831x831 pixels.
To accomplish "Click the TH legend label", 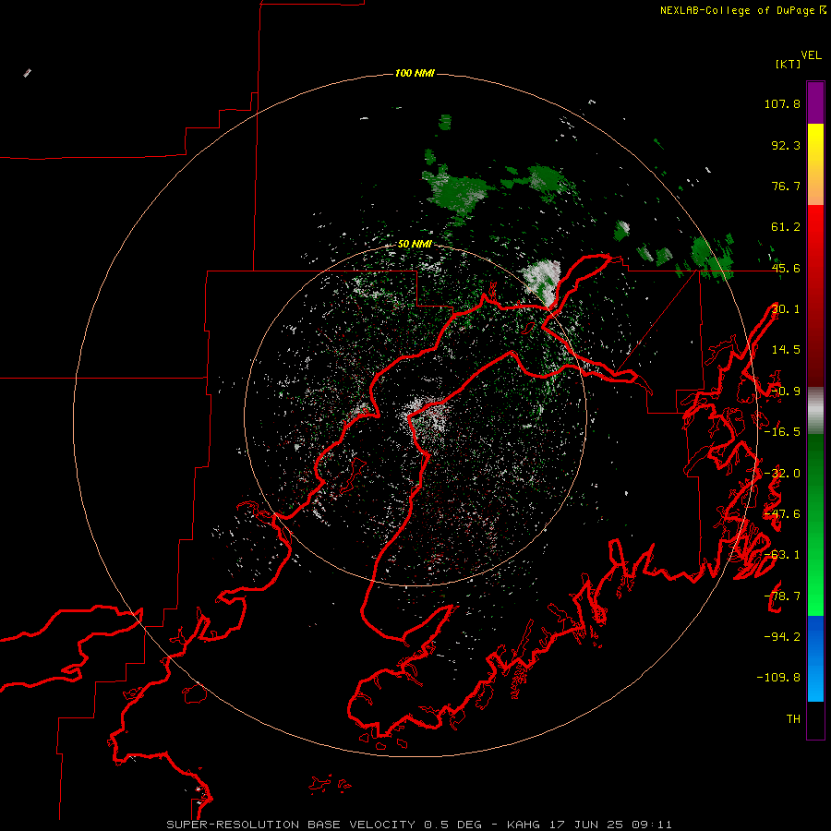I will click(793, 719).
